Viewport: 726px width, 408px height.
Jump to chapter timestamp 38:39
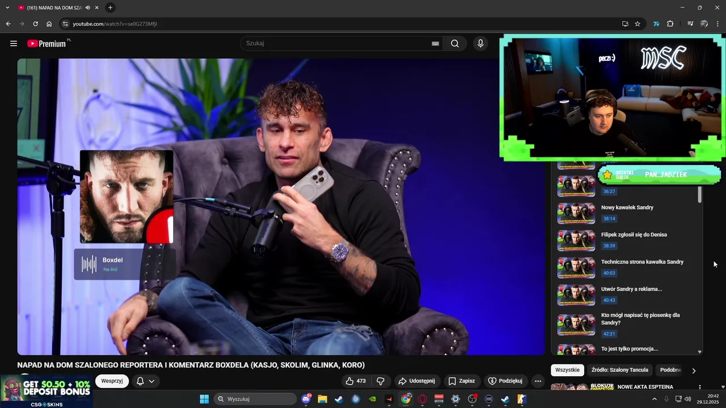[609, 246]
